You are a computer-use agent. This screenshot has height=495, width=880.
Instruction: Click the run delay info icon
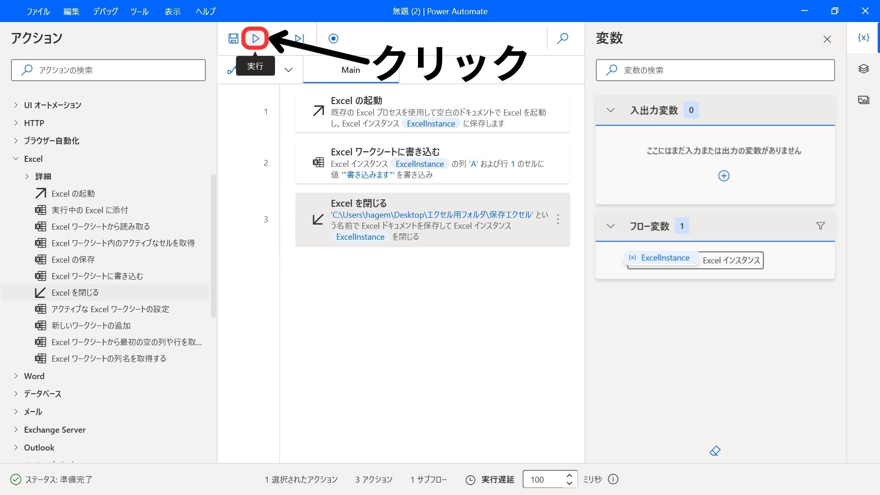[613, 479]
